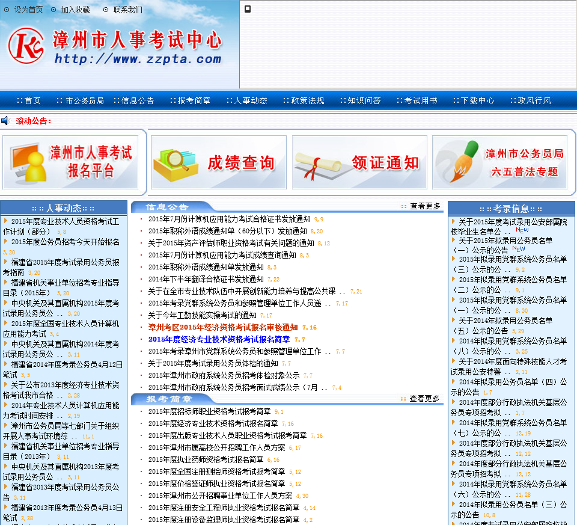Click the broken image placeholder icon
This screenshot has width=577, height=525.
pos(248,9)
